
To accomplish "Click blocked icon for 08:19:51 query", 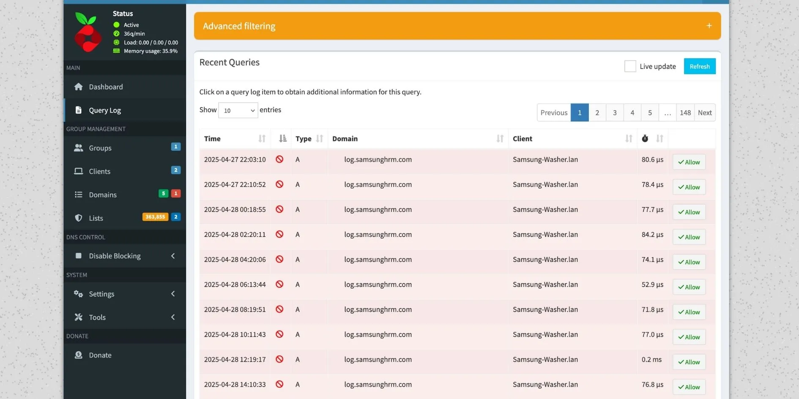I will [x=279, y=309].
